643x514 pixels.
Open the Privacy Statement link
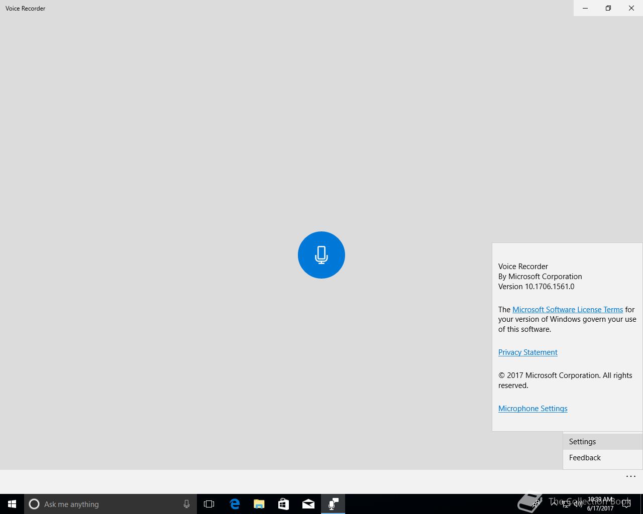tap(528, 352)
